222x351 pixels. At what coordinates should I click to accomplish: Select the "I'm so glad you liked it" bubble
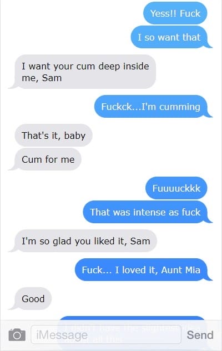click(x=83, y=241)
